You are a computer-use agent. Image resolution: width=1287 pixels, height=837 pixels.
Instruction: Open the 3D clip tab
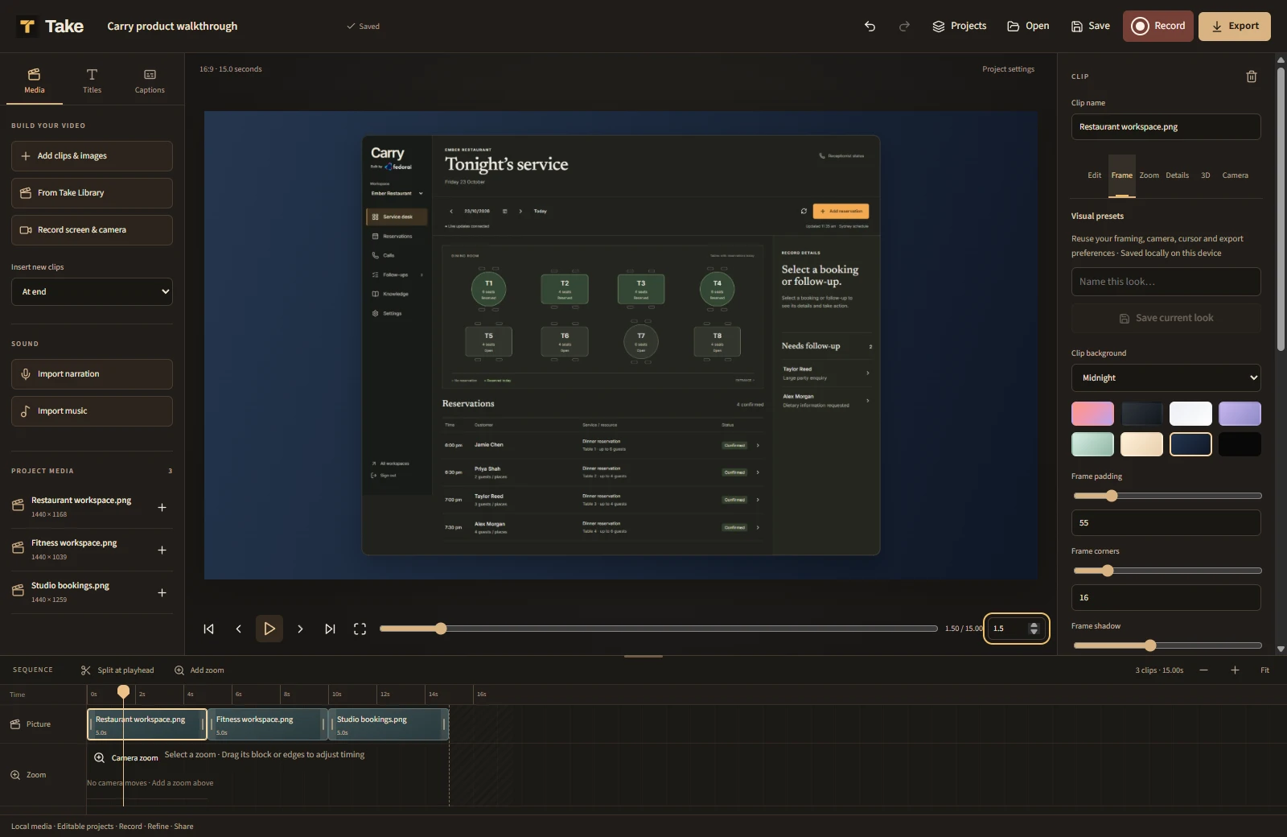click(1205, 175)
